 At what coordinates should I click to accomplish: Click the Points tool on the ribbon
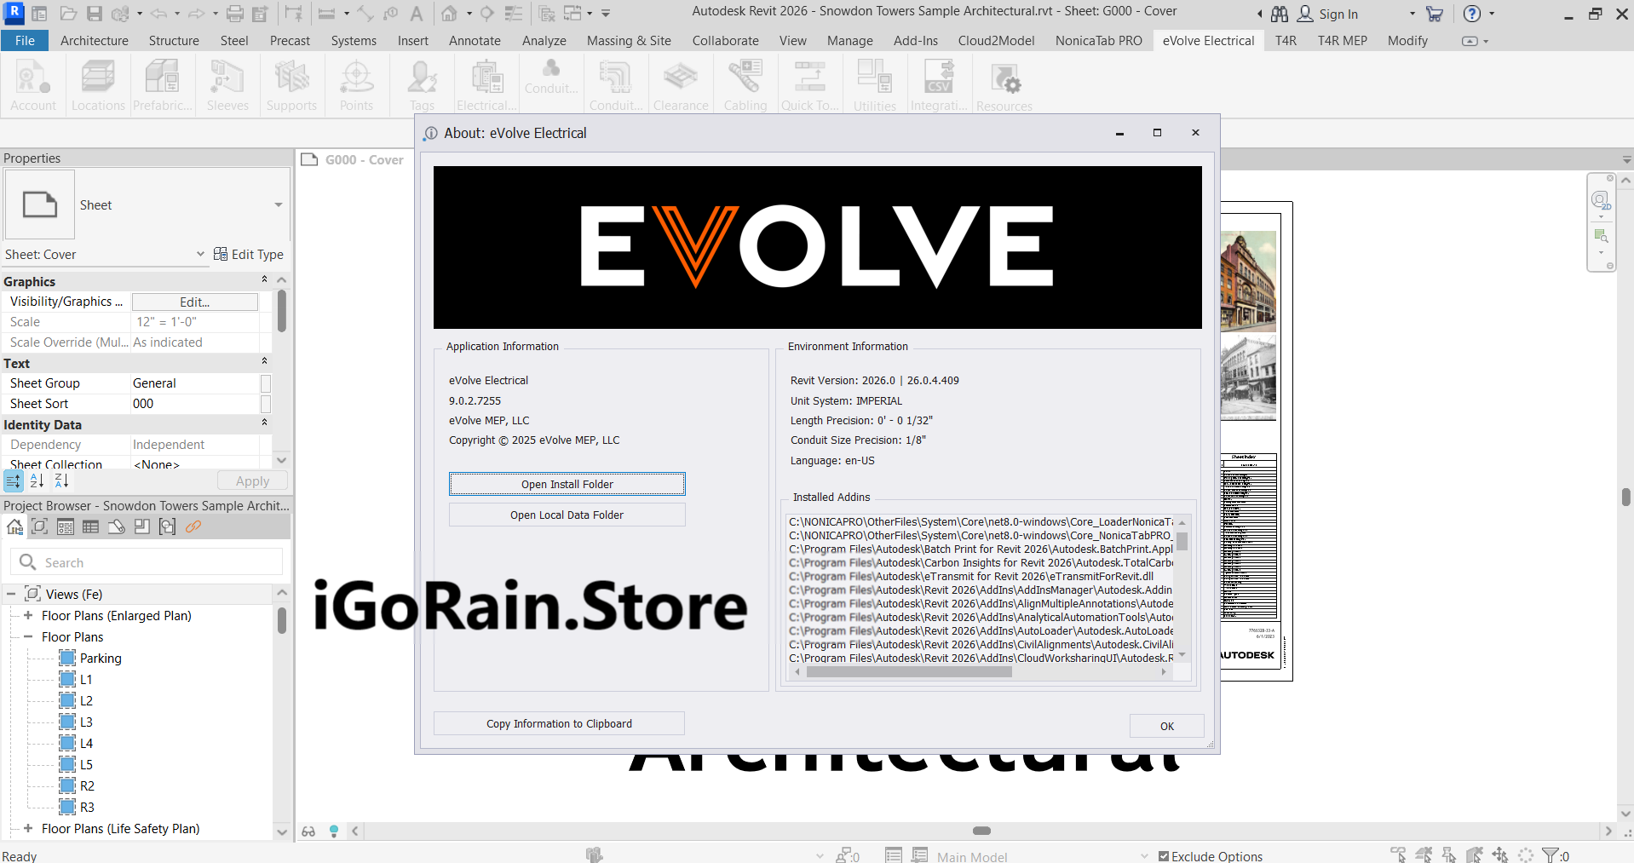pyautogui.click(x=356, y=84)
